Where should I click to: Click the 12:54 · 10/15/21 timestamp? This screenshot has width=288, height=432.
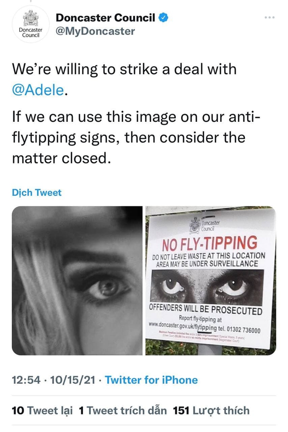(x=54, y=380)
